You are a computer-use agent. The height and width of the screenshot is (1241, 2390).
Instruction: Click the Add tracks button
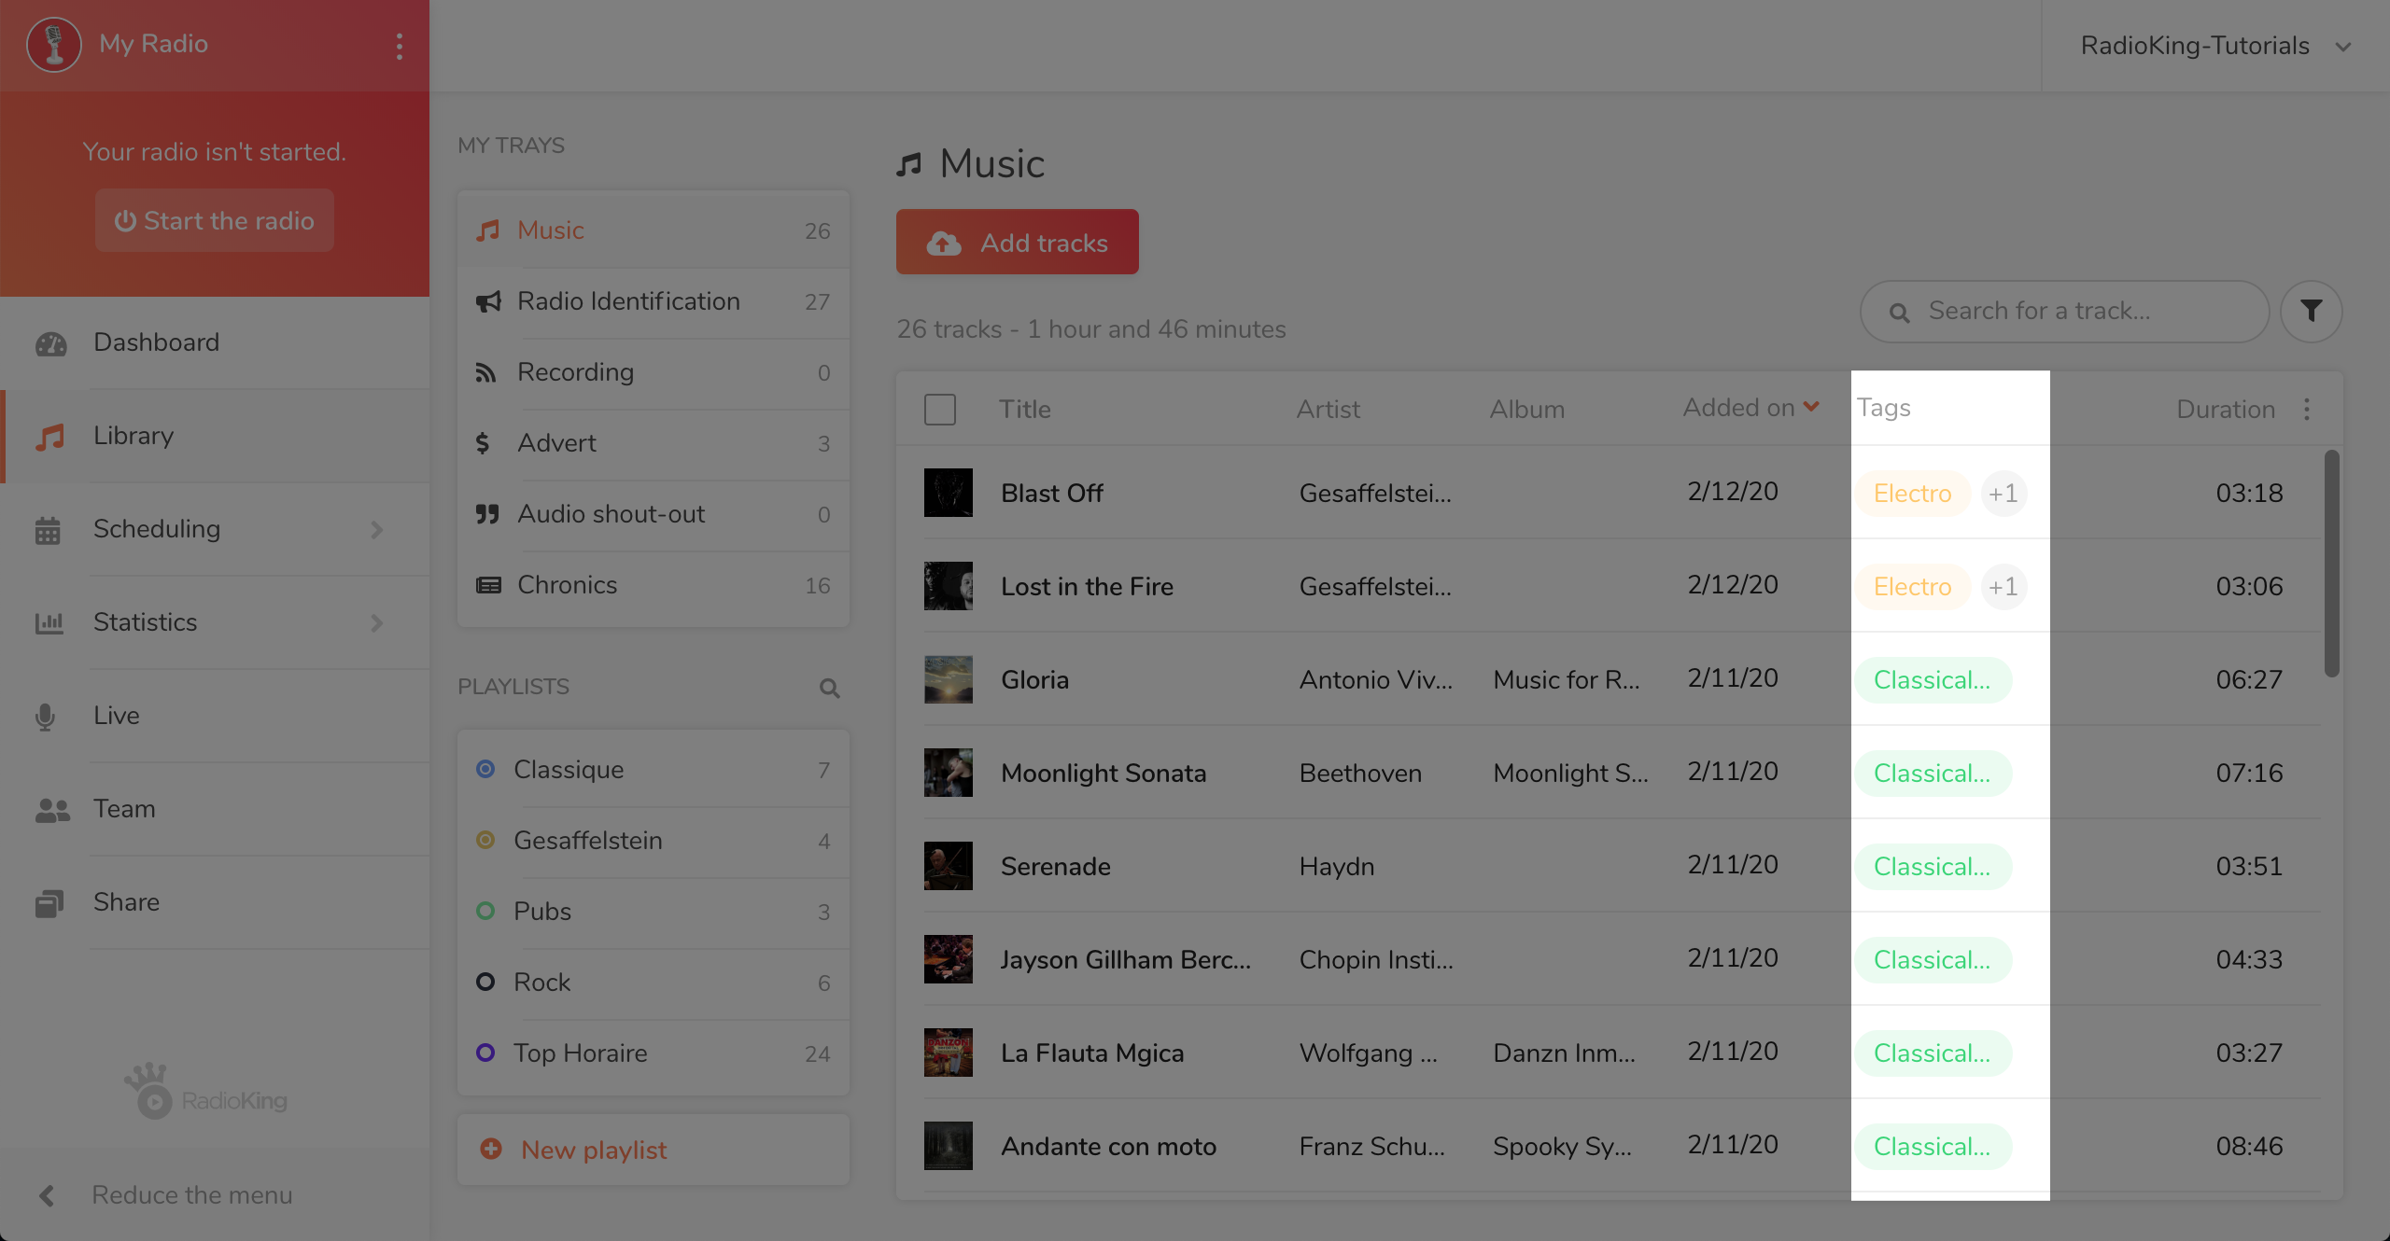coord(1017,243)
